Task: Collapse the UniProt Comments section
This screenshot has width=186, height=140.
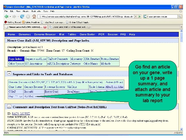Action: (9, 106)
